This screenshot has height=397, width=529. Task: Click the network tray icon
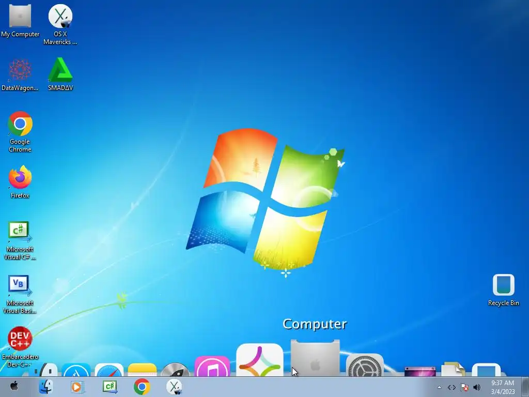[x=452, y=387]
